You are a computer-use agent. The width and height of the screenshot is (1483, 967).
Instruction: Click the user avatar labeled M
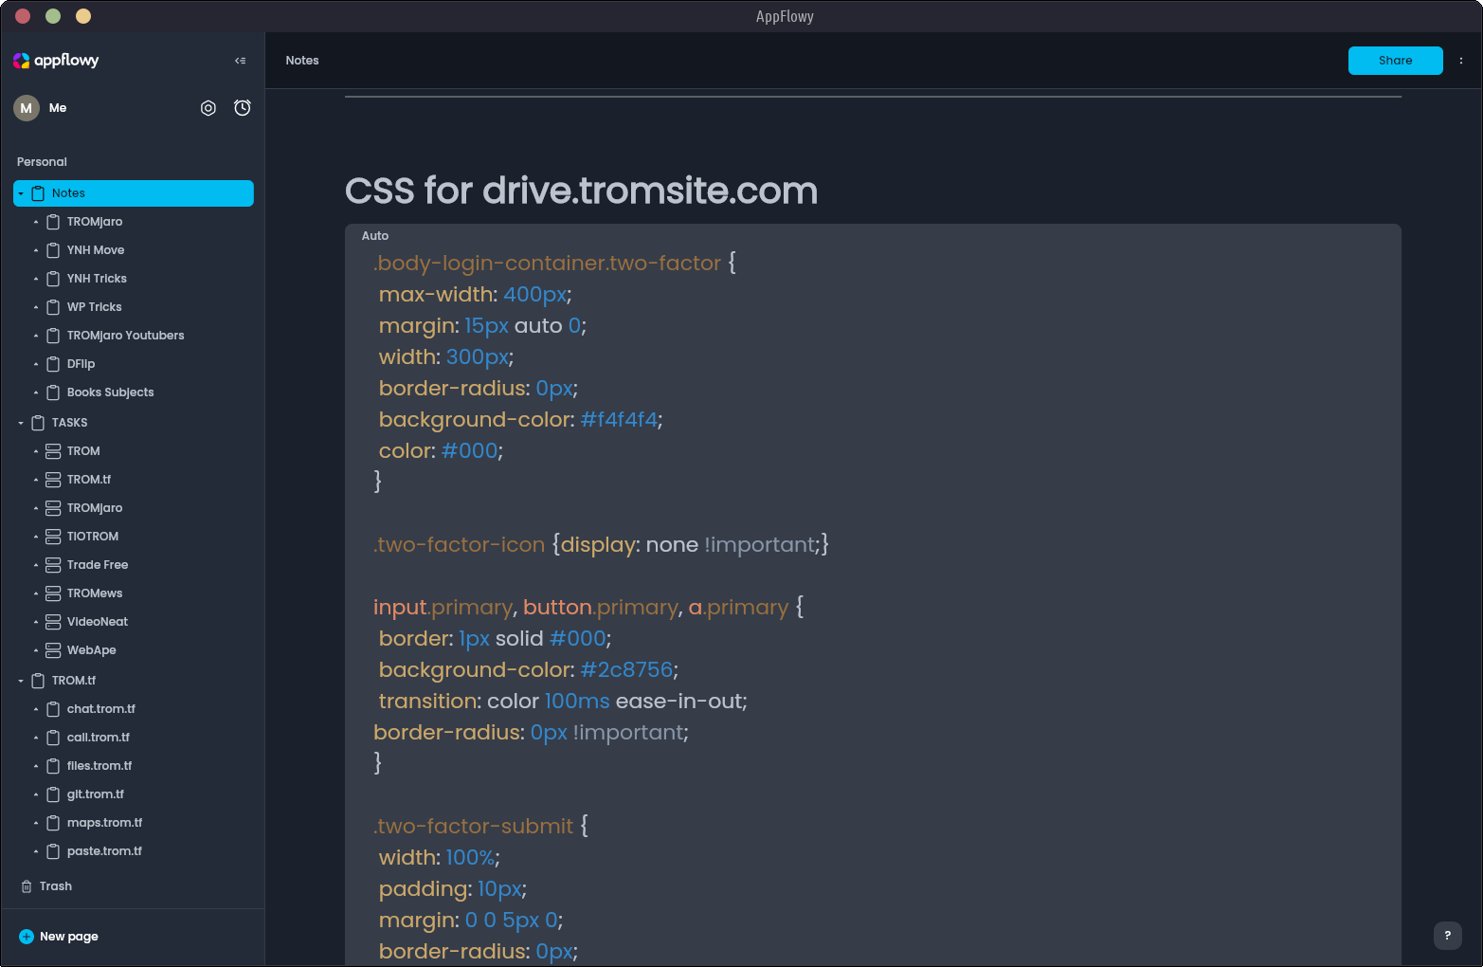point(27,108)
